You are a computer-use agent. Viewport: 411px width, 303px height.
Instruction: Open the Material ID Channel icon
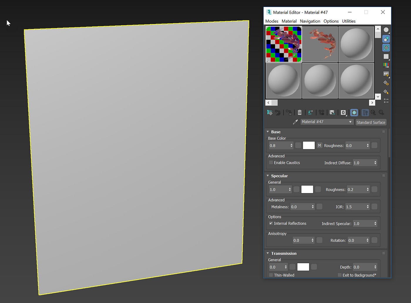coord(343,113)
